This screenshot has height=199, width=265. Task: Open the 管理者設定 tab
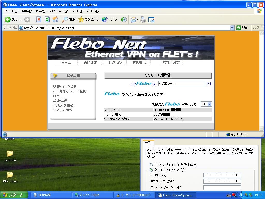pyautogui.click(x=171, y=63)
